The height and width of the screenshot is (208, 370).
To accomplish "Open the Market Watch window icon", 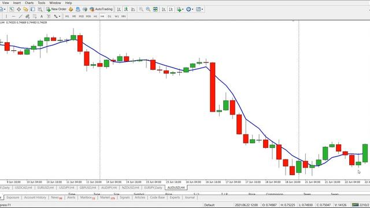I will click(x=12, y=9).
